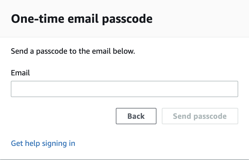Activate the text field under the Email label
The height and width of the screenshot is (160, 249).
pyautogui.click(x=124, y=89)
